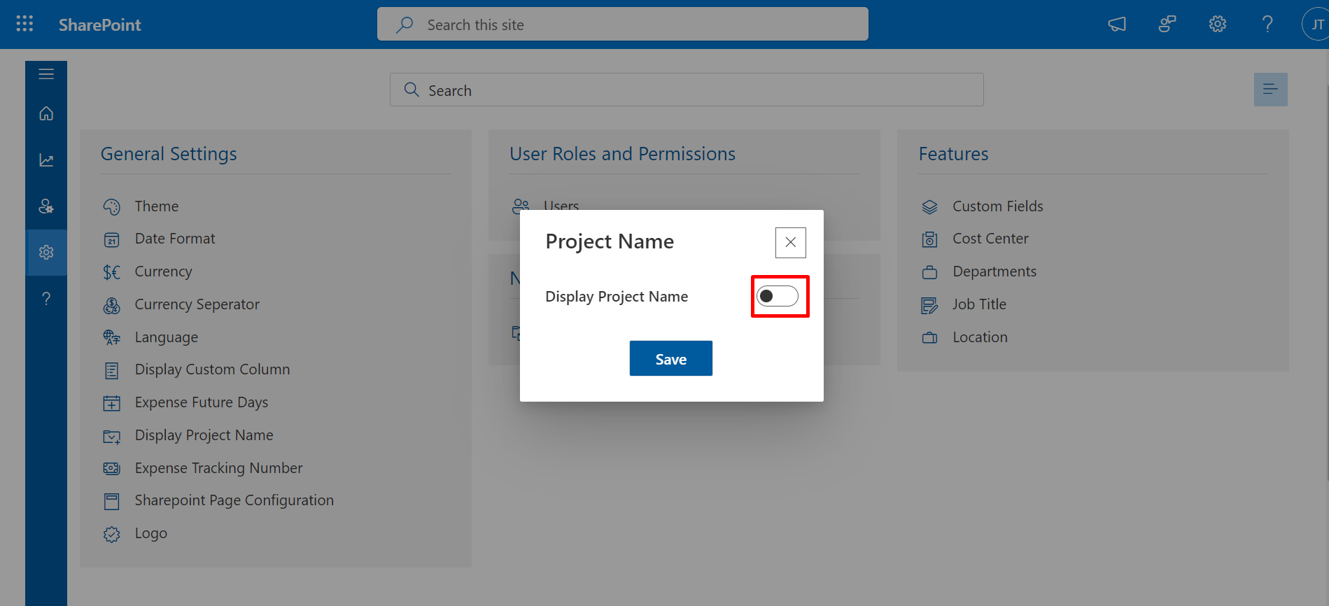Click the SharePoint brand title
1329x606 pixels.
(x=100, y=25)
